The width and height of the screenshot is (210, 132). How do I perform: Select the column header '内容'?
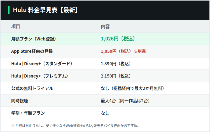105,27
